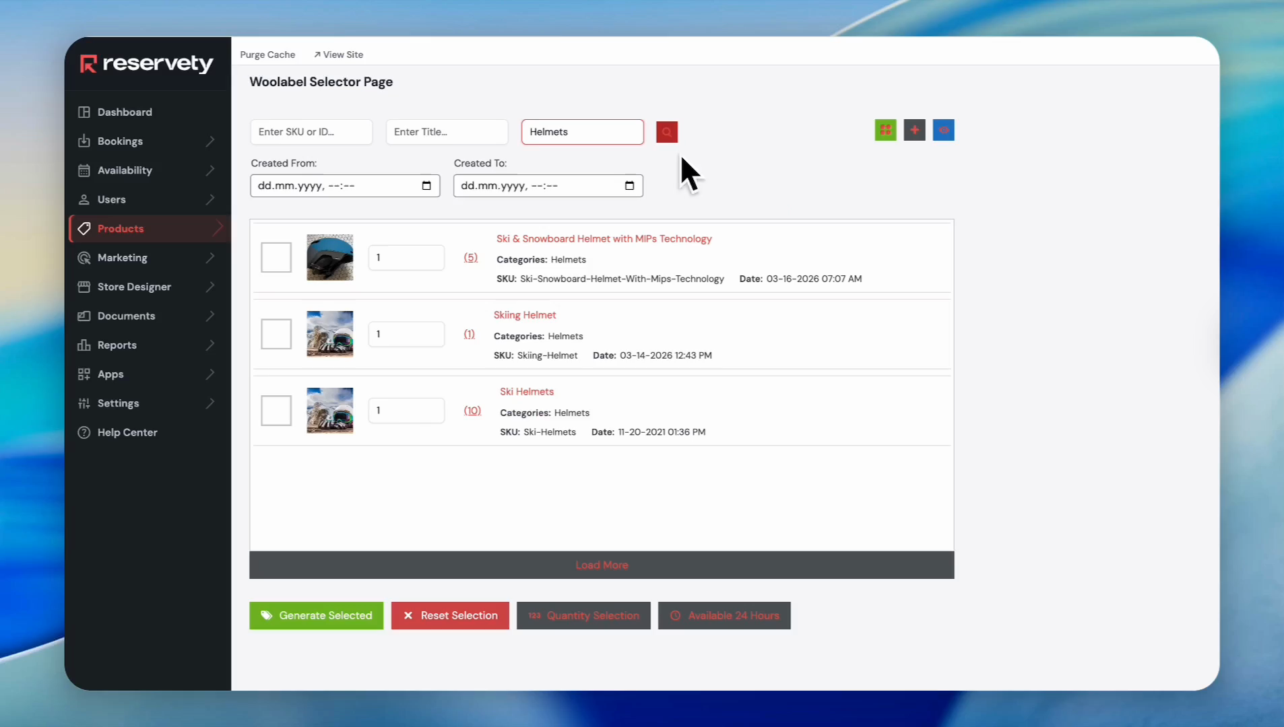Click the blue eye icon button

tap(943, 130)
